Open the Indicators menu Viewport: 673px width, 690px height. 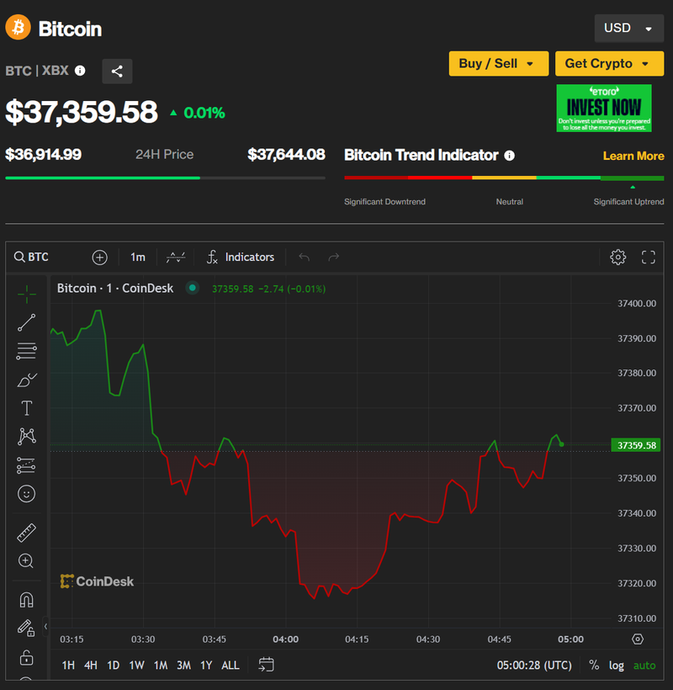coord(241,257)
